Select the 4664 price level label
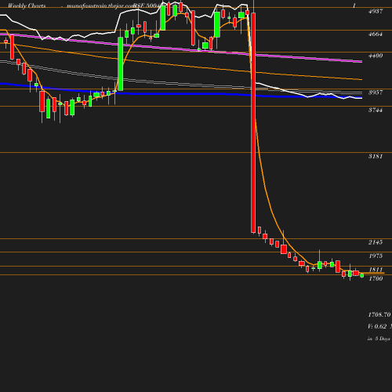Image resolution: width=392 pixels, height=392 pixels. coord(376,34)
